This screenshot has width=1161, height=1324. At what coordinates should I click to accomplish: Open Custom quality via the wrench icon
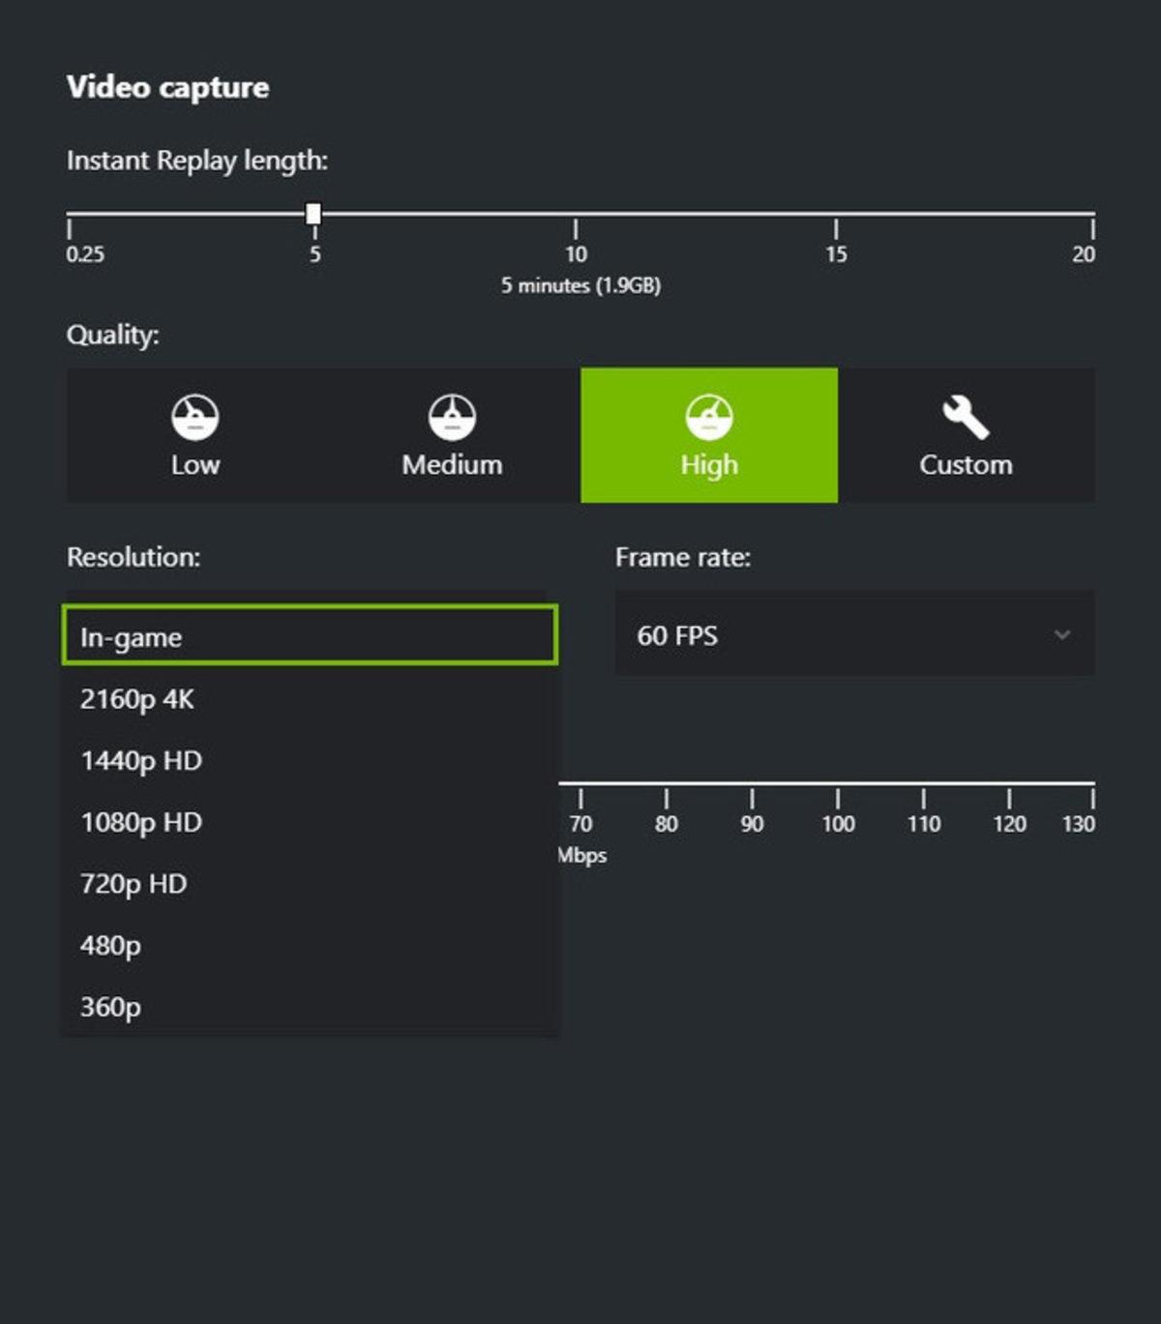point(965,414)
